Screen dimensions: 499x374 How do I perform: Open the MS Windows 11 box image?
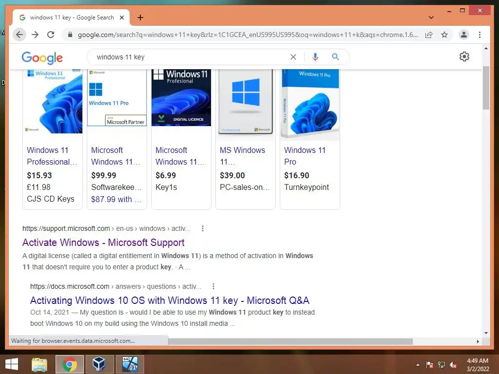click(x=246, y=102)
